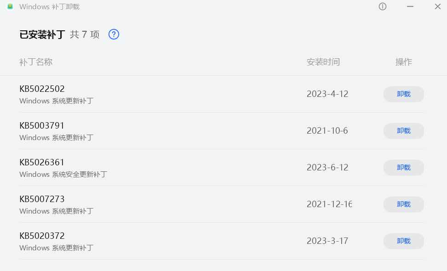Minimize the Windows 补丁卸载 window

pos(410,7)
